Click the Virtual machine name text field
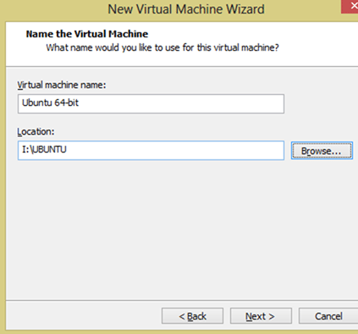 pyautogui.click(x=151, y=104)
